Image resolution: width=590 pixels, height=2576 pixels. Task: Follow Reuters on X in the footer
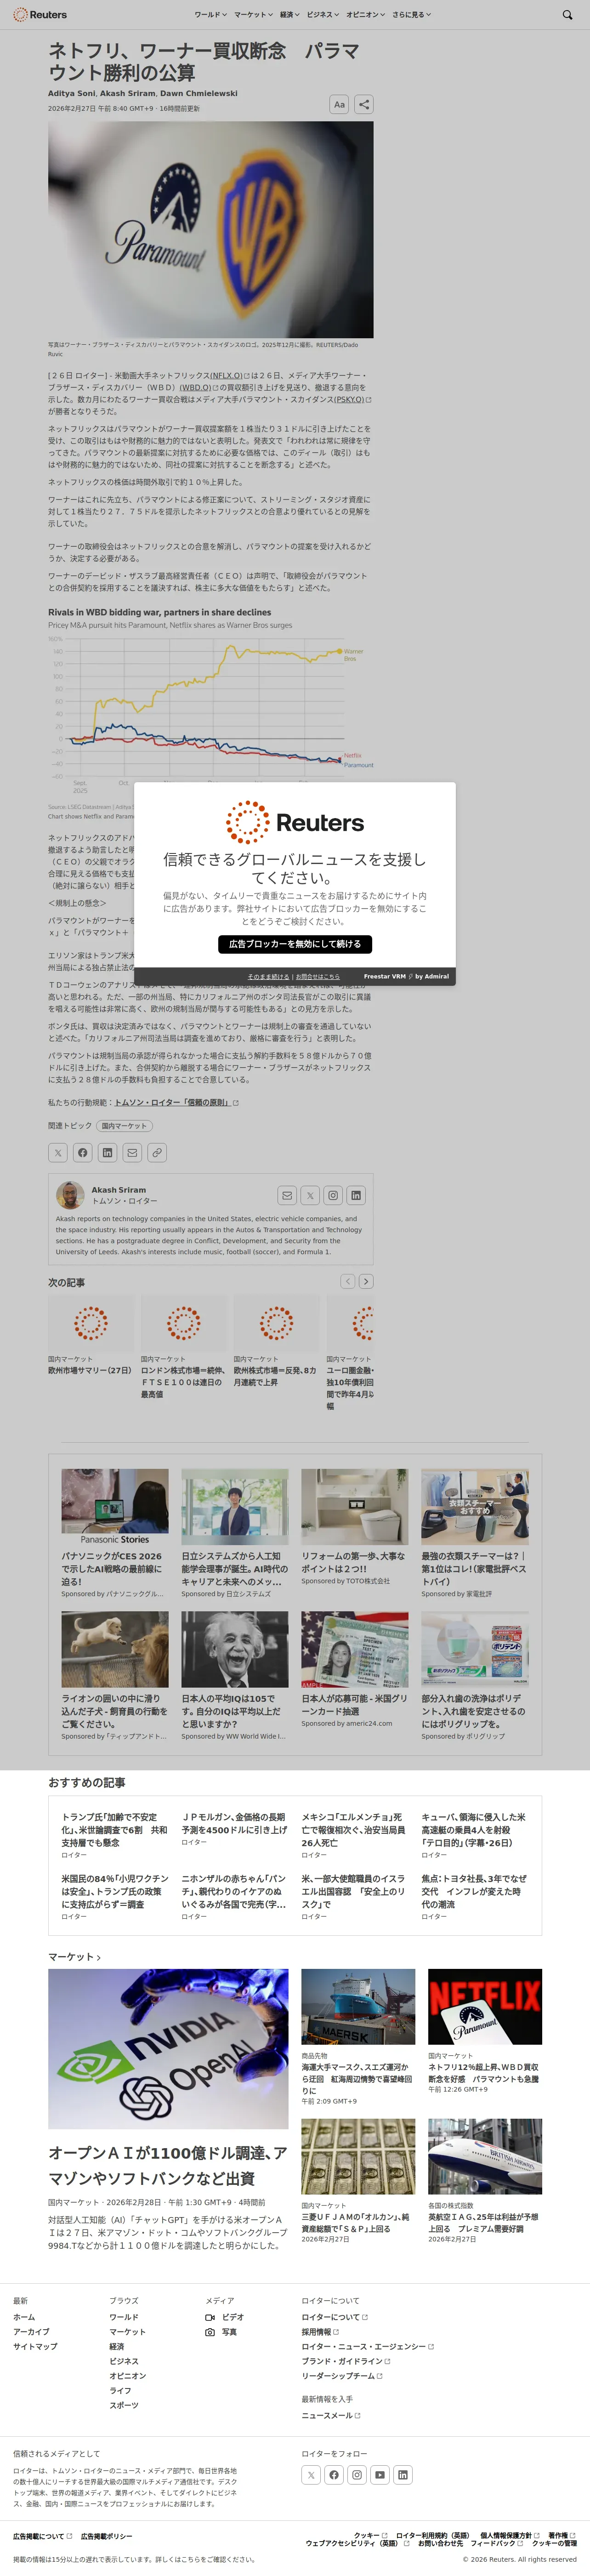coord(311,2474)
